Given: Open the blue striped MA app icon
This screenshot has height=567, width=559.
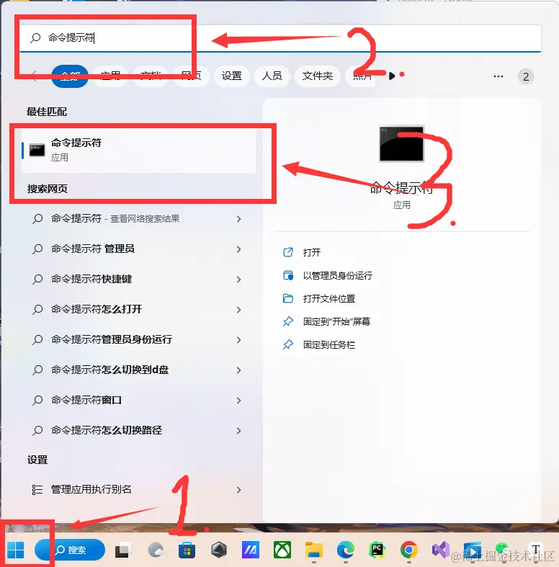Looking at the screenshot, I should [251, 550].
